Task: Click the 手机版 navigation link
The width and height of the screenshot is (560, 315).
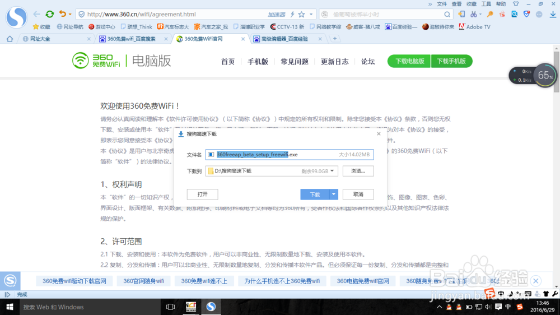Action: (258, 62)
